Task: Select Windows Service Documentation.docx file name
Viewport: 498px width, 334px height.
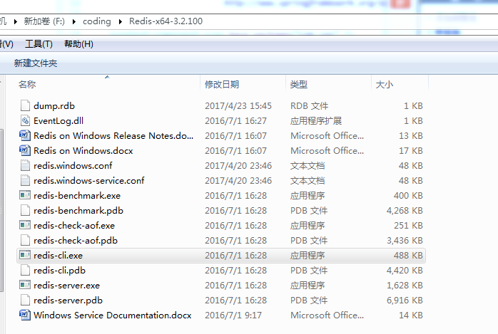Action: coord(113,315)
